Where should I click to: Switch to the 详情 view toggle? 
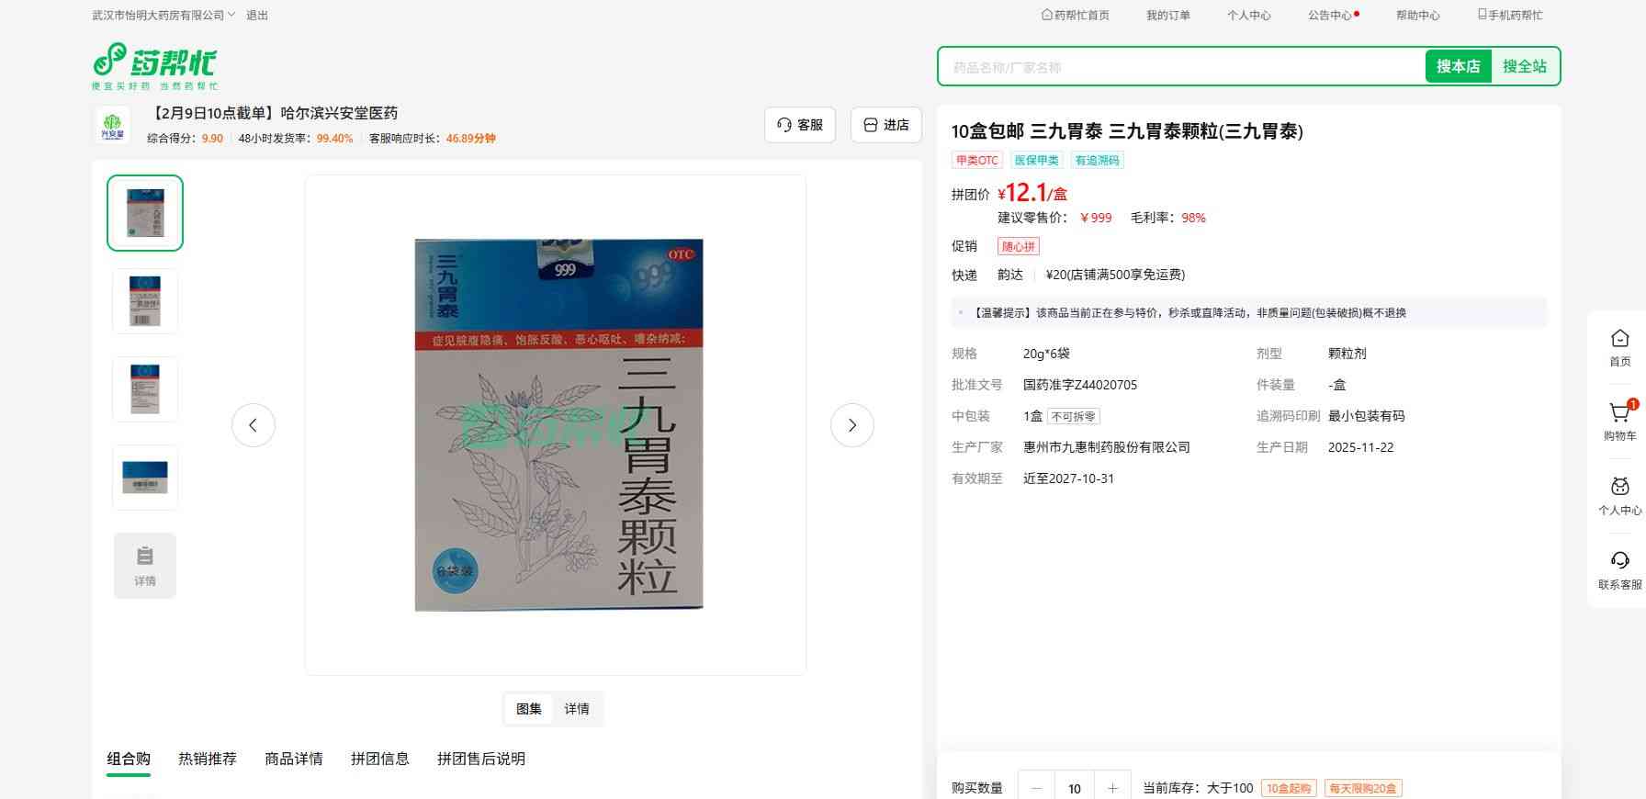click(x=577, y=709)
